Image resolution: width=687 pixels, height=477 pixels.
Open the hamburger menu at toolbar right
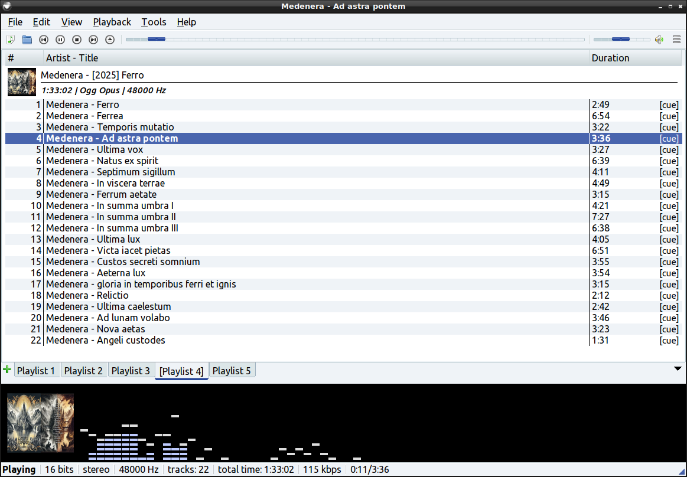coord(677,40)
